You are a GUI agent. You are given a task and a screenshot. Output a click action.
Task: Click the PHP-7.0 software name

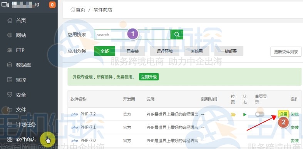click(x=88, y=140)
